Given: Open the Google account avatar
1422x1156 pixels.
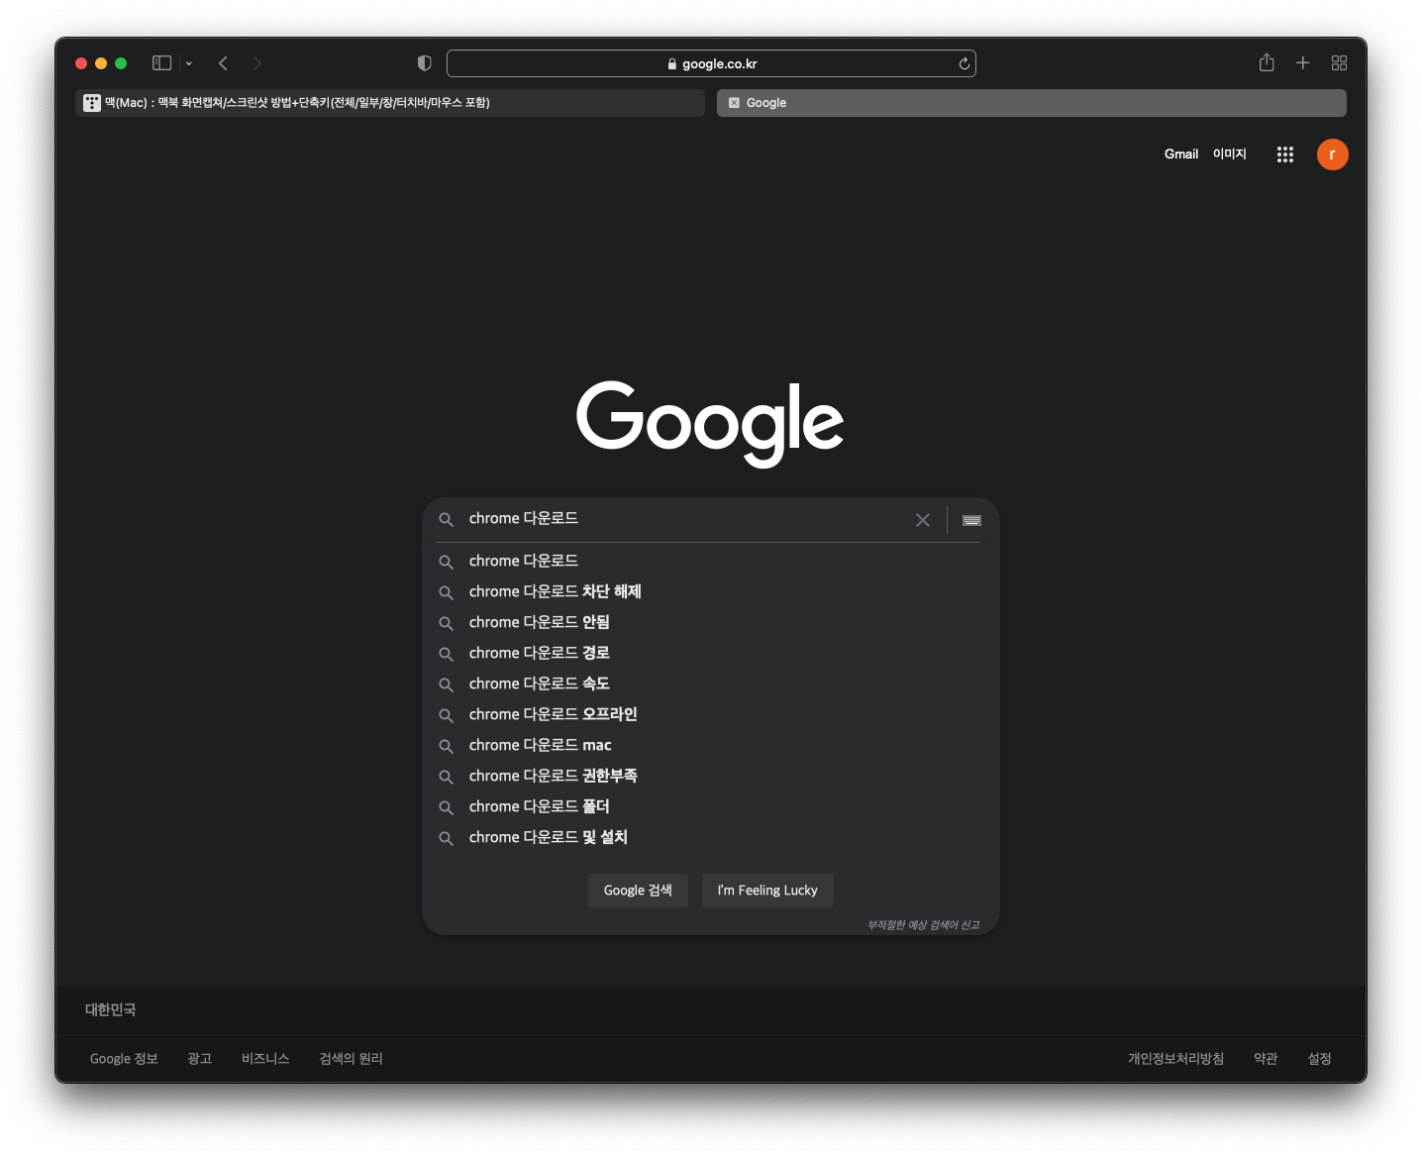Looking at the screenshot, I should point(1333,155).
